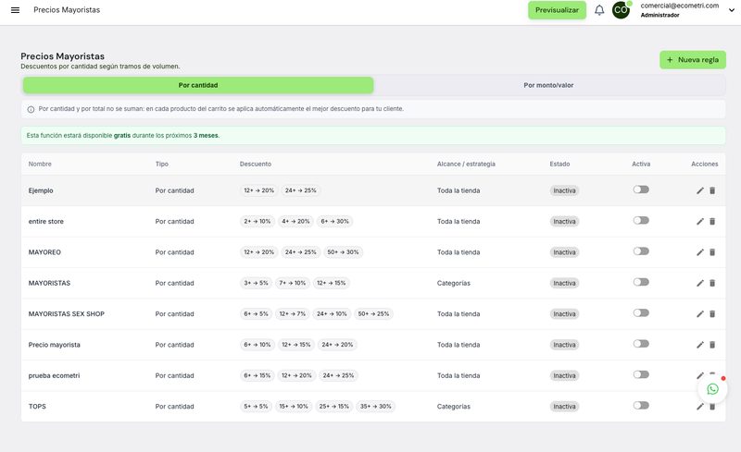
Task: Expand the account dropdown chevron
Action: 731,10
